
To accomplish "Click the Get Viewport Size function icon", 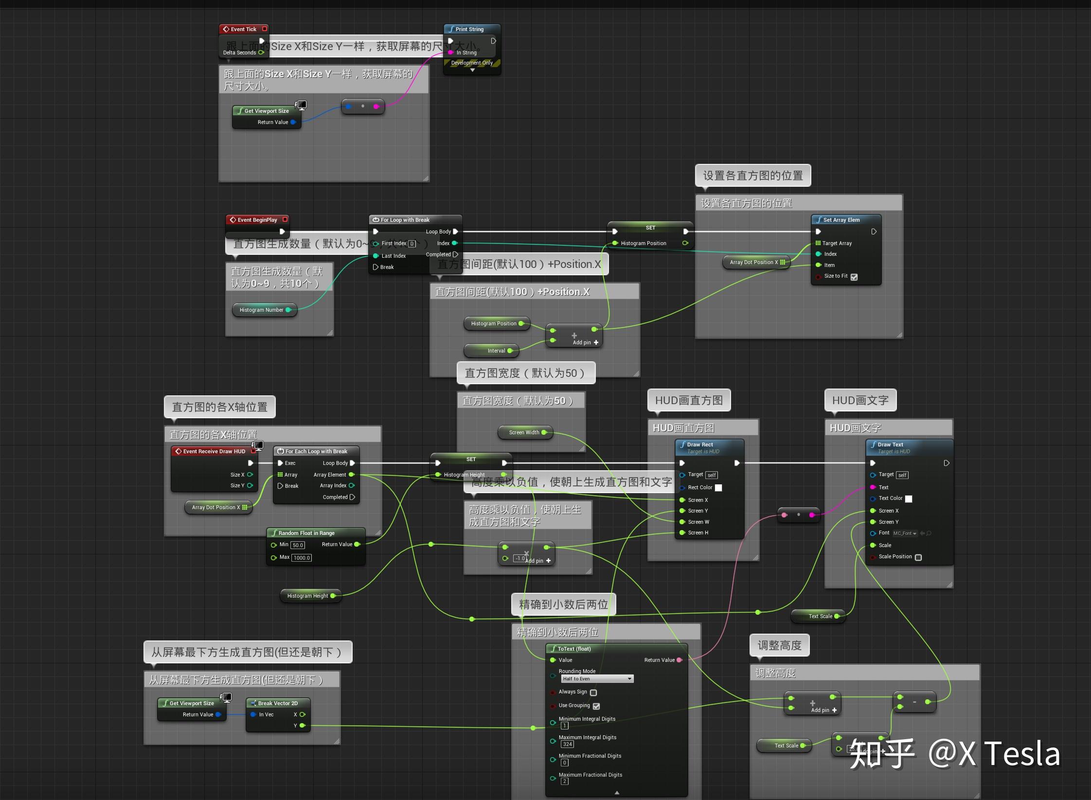I will click(x=241, y=111).
